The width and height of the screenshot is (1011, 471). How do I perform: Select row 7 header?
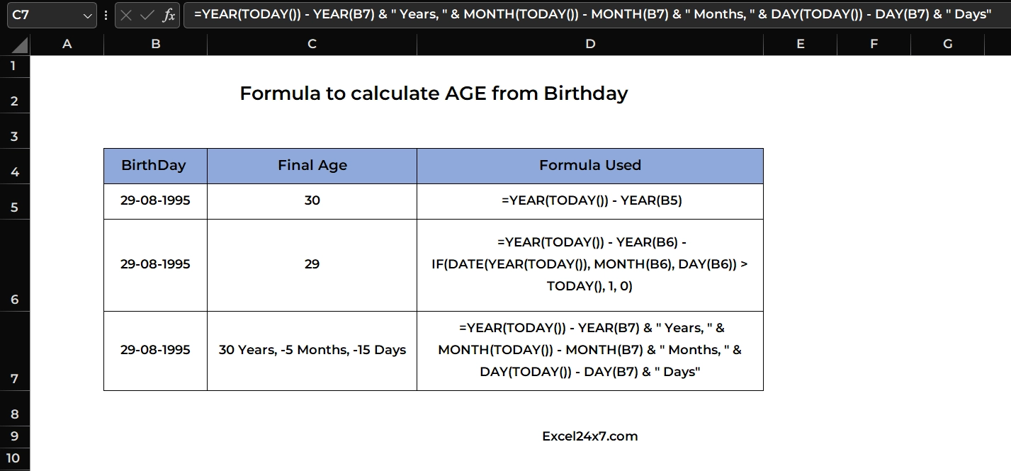[x=15, y=351]
